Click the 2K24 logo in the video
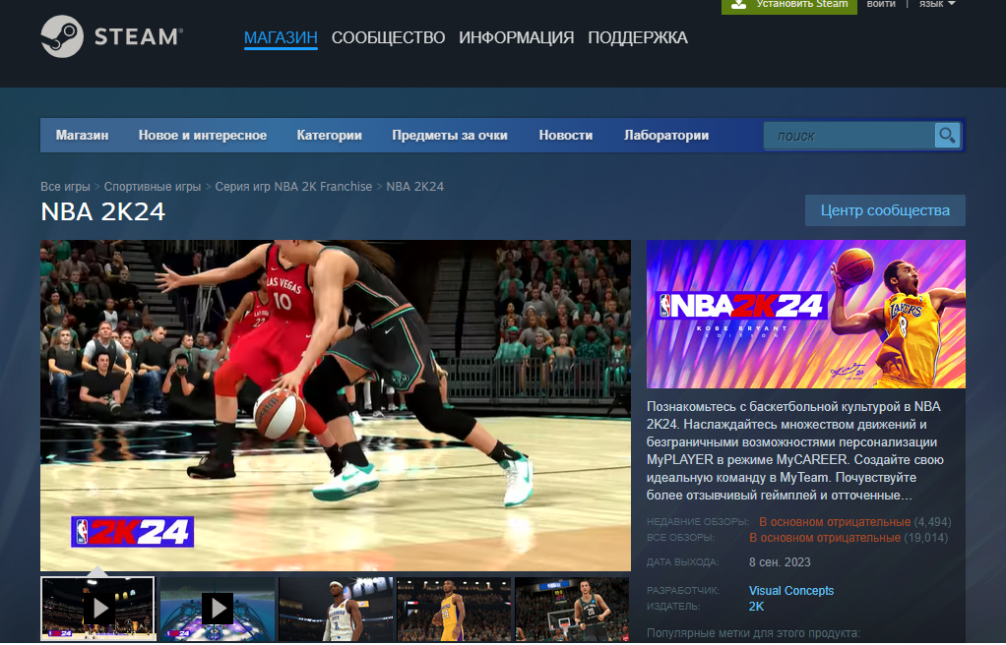The height and width of the screenshot is (645, 1006). pos(132,532)
